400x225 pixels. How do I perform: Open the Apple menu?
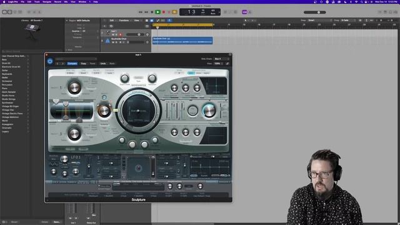point(4,2)
